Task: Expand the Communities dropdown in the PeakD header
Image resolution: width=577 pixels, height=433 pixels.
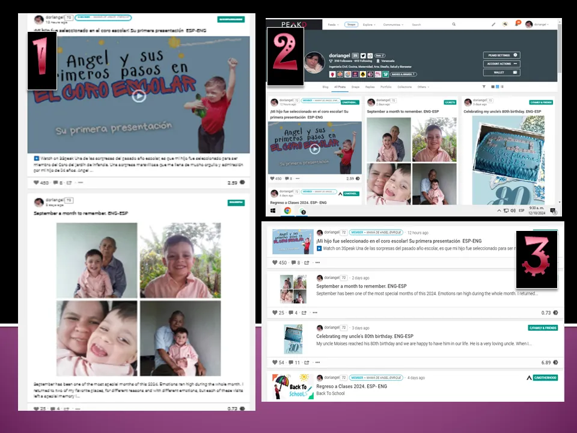Action: [393, 25]
